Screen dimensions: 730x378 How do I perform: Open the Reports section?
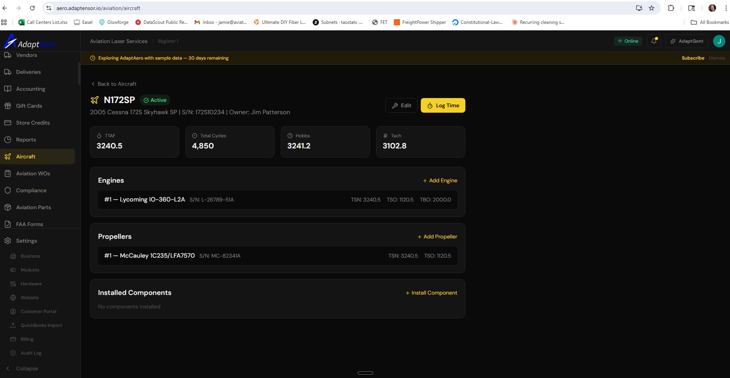click(26, 139)
